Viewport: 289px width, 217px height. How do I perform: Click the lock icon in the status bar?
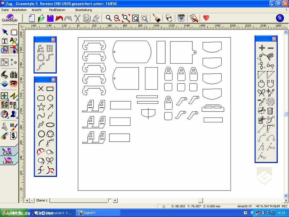click(x=164, y=206)
